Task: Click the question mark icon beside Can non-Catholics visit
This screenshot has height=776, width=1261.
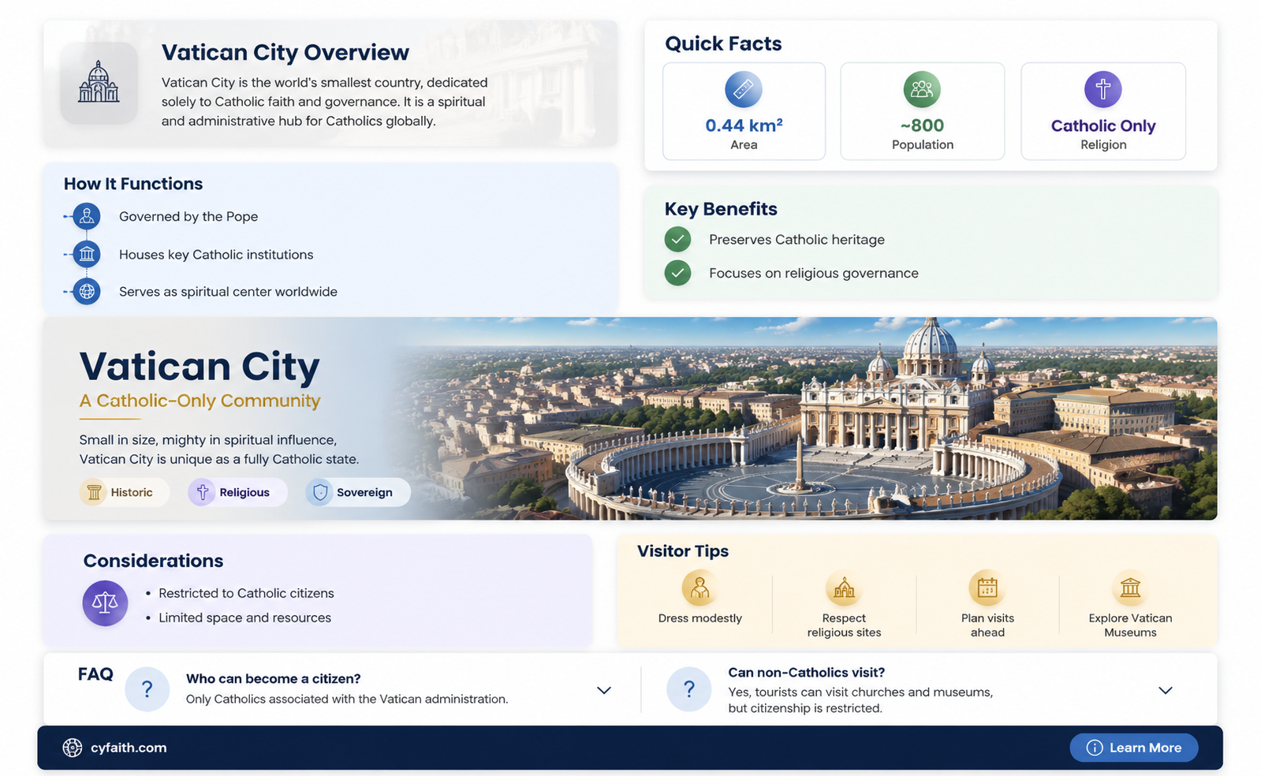Action: (689, 689)
